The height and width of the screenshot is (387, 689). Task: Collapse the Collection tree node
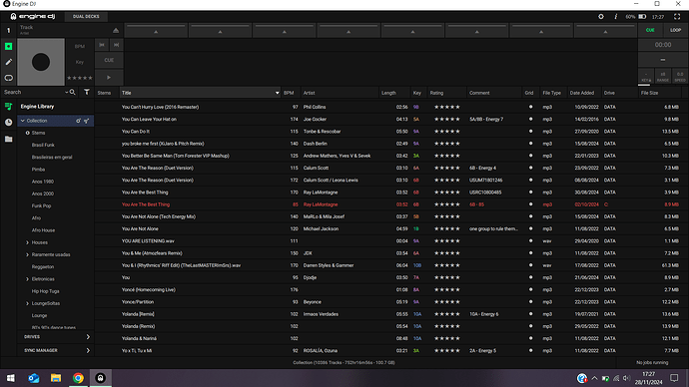pyautogui.click(x=23, y=121)
